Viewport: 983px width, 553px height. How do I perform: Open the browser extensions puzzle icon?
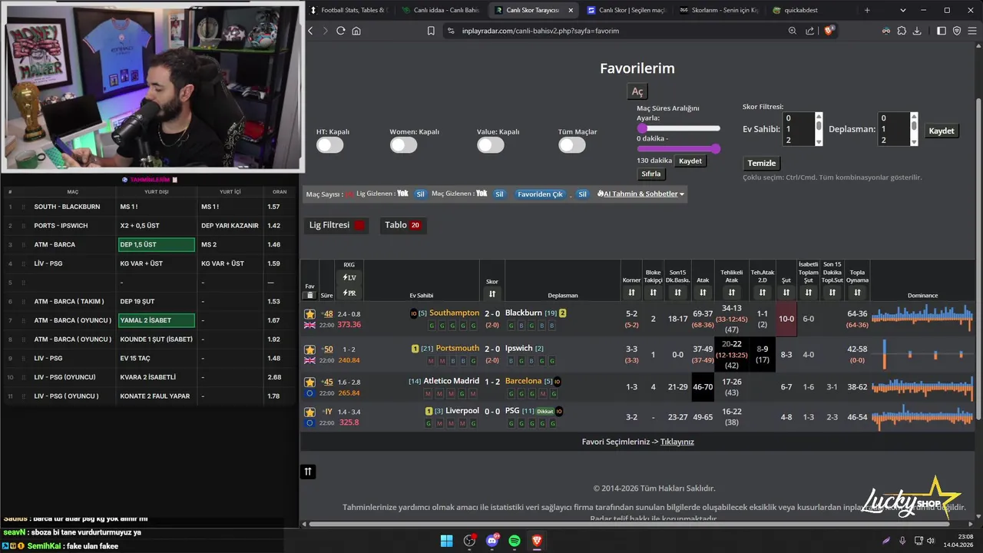902,31
